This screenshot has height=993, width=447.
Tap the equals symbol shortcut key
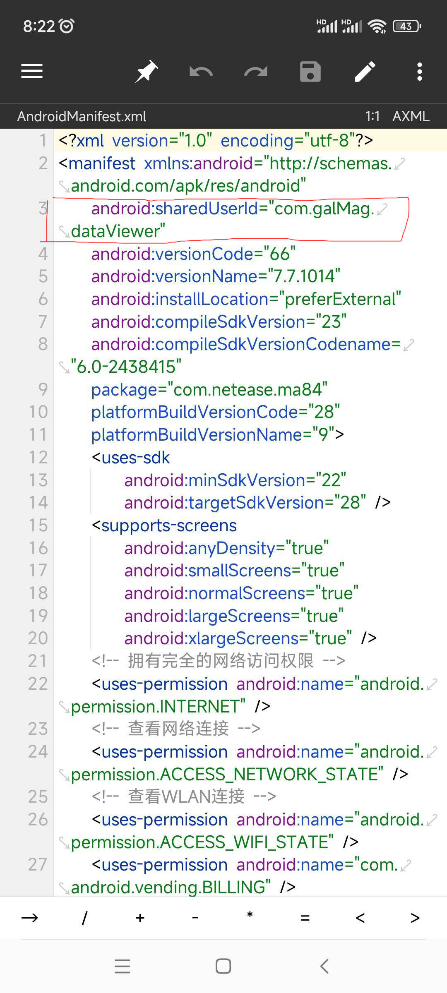[305, 918]
